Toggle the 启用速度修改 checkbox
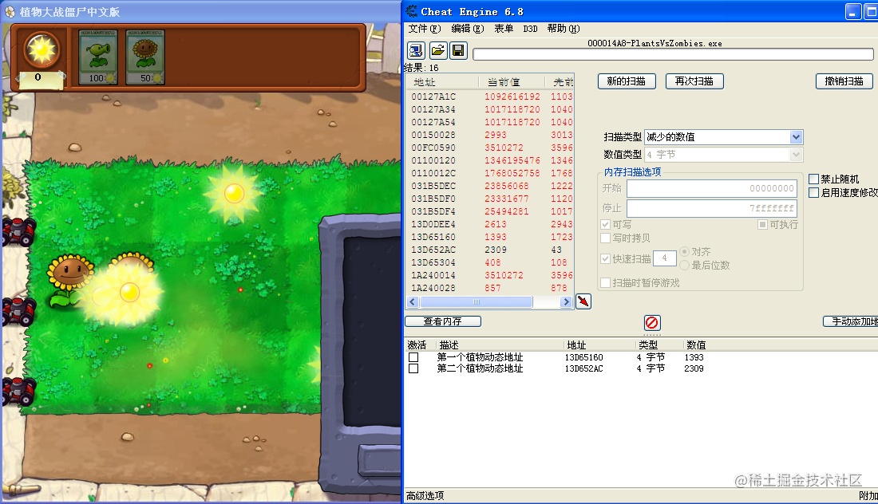This screenshot has height=504, width=878. (x=813, y=192)
